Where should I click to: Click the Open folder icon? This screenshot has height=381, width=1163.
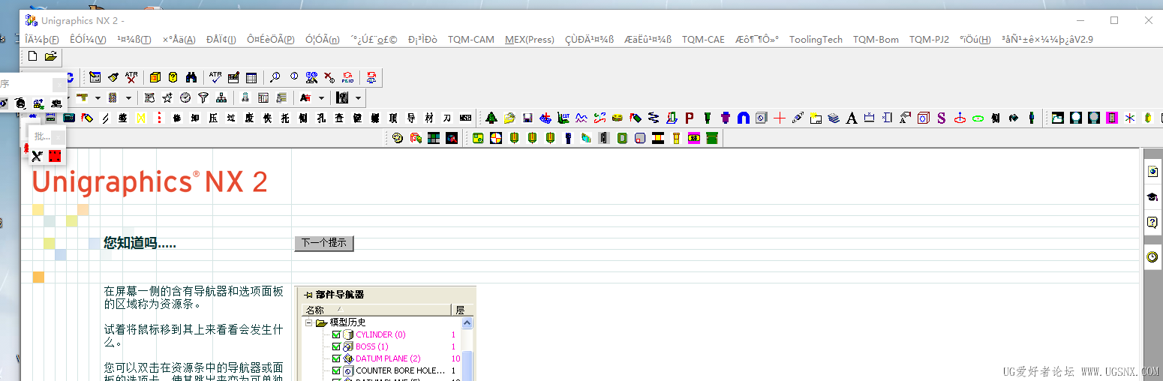pos(51,56)
